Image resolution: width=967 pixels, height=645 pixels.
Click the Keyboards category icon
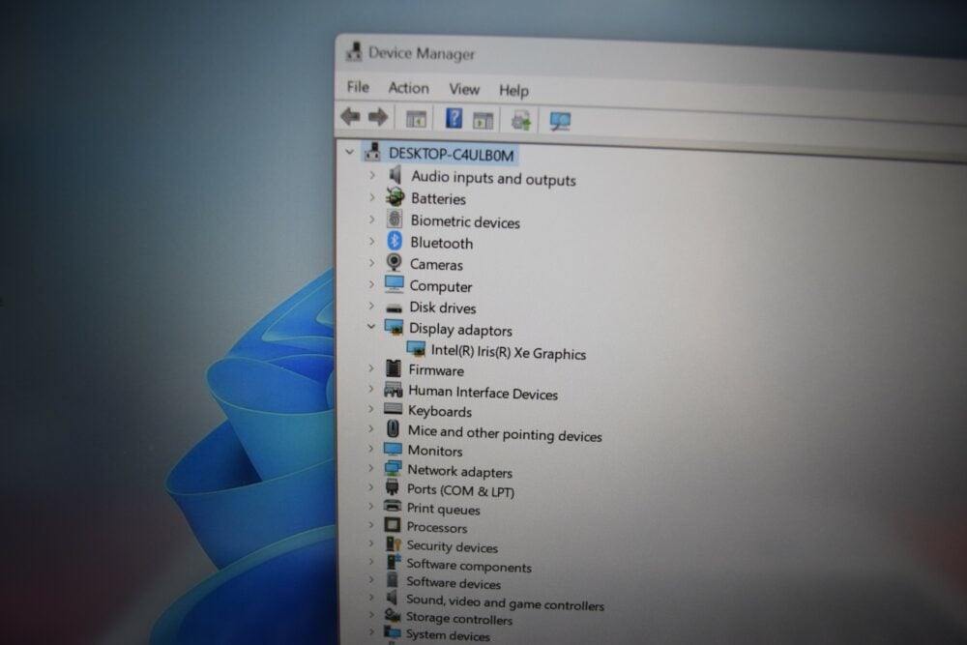coord(393,409)
